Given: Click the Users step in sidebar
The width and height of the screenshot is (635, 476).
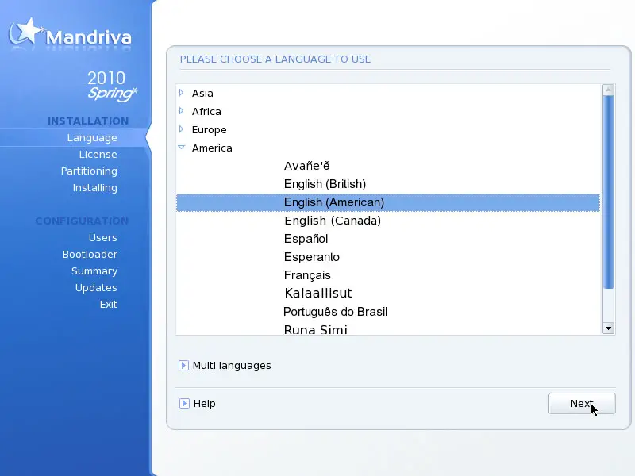Looking at the screenshot, I should pyautogui.click(x=103, y=237).
